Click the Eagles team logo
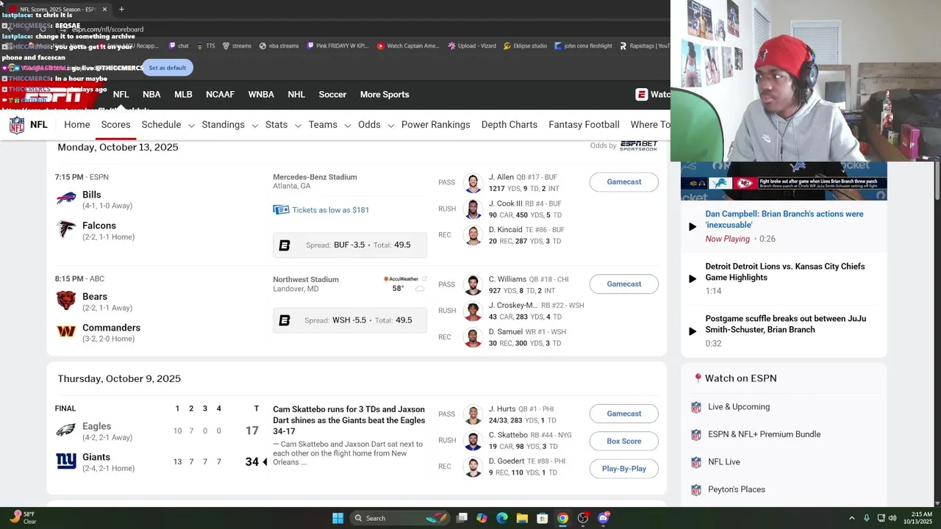The image size is (941, 529). coord(66,430)
